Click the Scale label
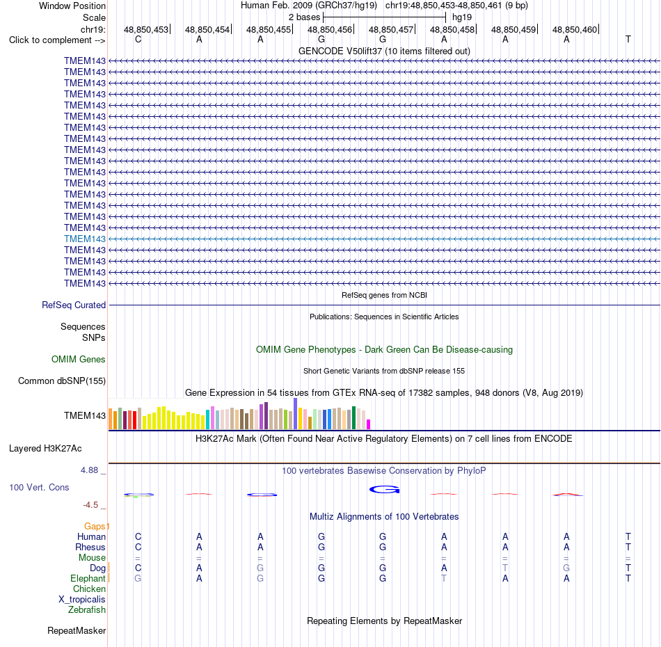This screenshot has height=647, width=661. click(94, 17)
